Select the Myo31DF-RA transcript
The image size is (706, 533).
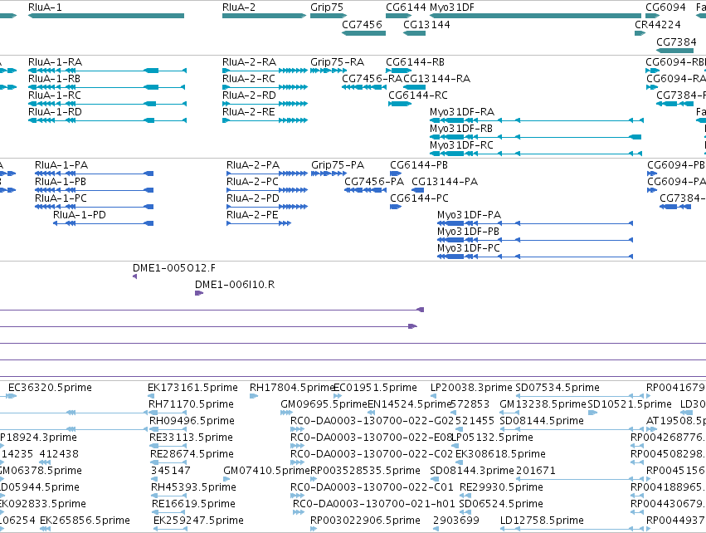point(537,120)
